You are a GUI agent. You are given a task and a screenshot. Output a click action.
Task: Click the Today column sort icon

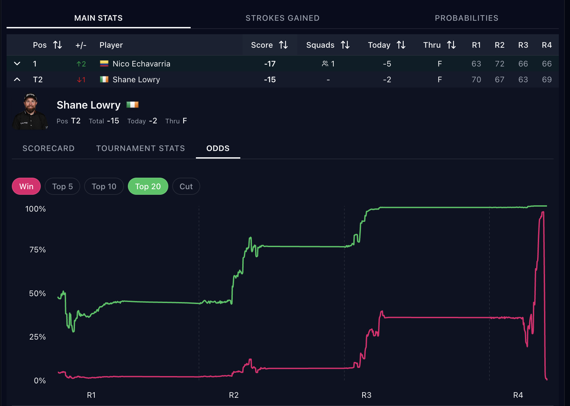point(401,45)
